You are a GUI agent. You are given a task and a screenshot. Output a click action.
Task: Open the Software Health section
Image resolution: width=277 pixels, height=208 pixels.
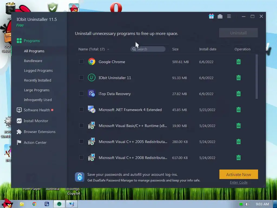pos(35,110)
